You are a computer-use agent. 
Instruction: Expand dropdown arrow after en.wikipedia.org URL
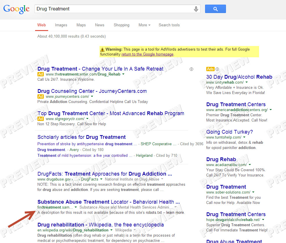(x=111, y=230)
